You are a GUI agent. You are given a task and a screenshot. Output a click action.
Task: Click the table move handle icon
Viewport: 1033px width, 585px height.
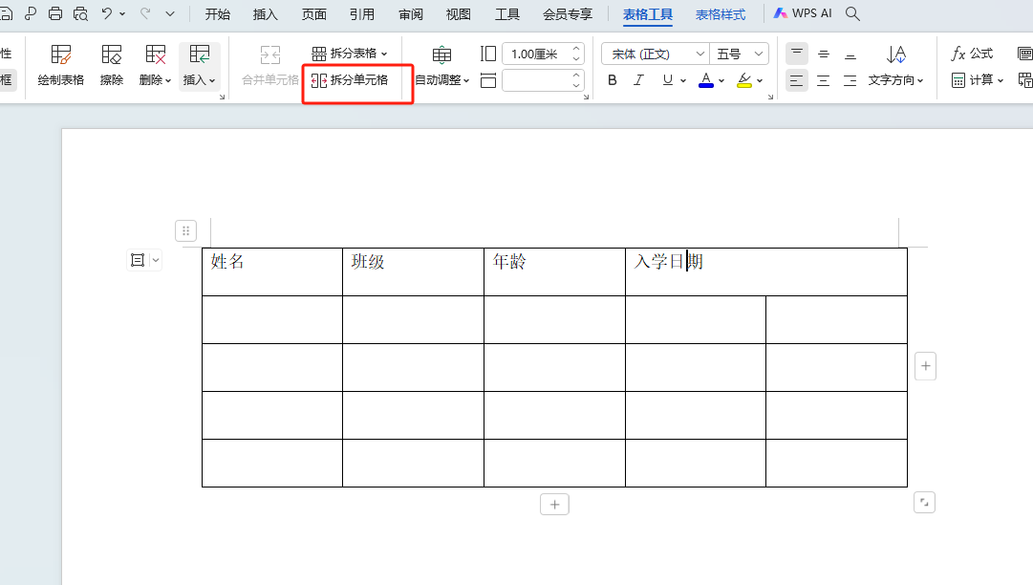pos(186,230)
